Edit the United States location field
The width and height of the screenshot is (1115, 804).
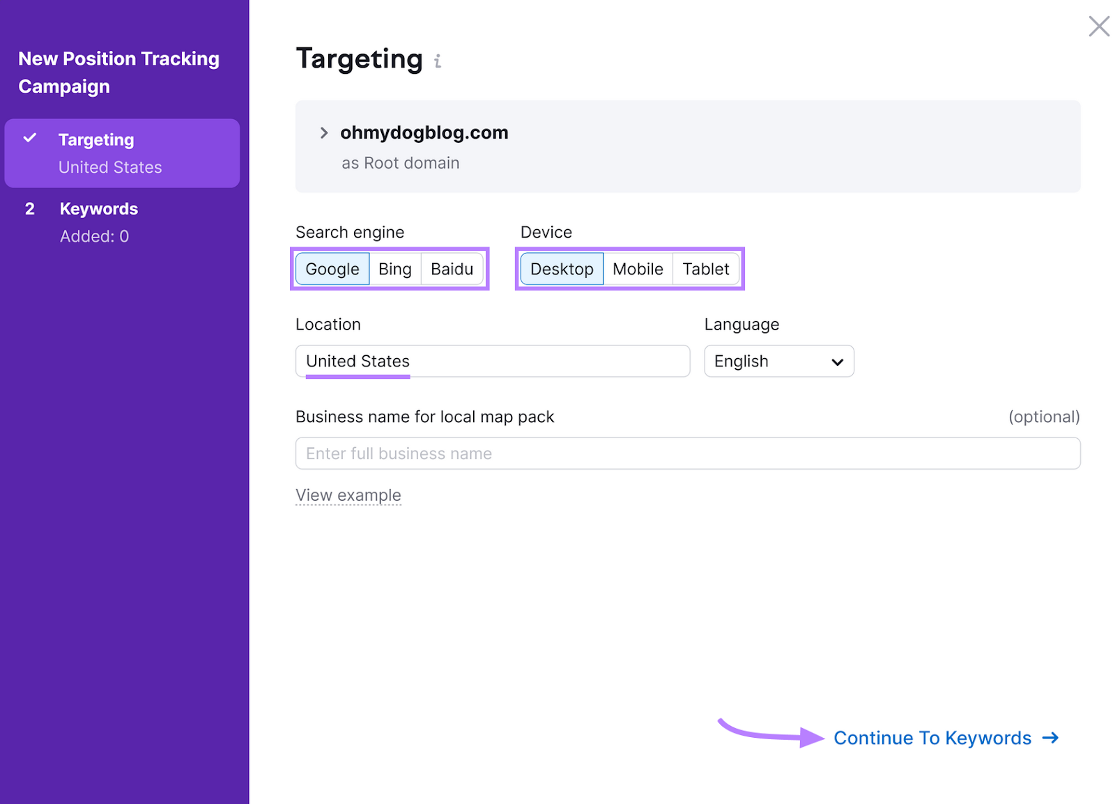pos(492,361)
